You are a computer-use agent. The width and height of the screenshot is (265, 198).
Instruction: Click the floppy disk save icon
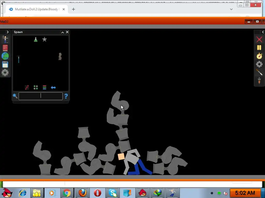(5, 64)
